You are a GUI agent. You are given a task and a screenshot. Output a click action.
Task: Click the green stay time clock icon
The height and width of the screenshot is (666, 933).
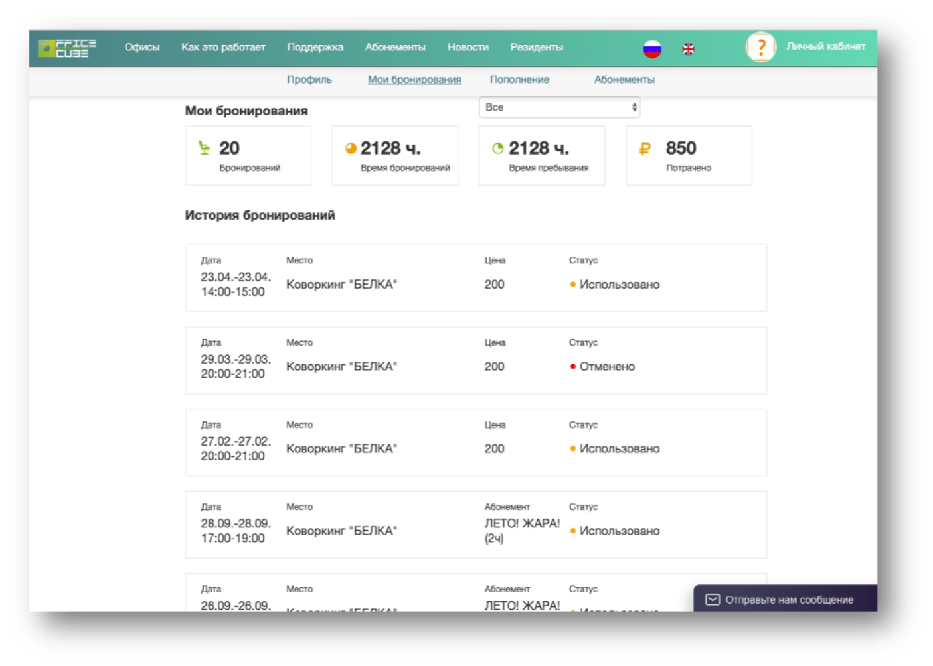(x=497, y=149)
